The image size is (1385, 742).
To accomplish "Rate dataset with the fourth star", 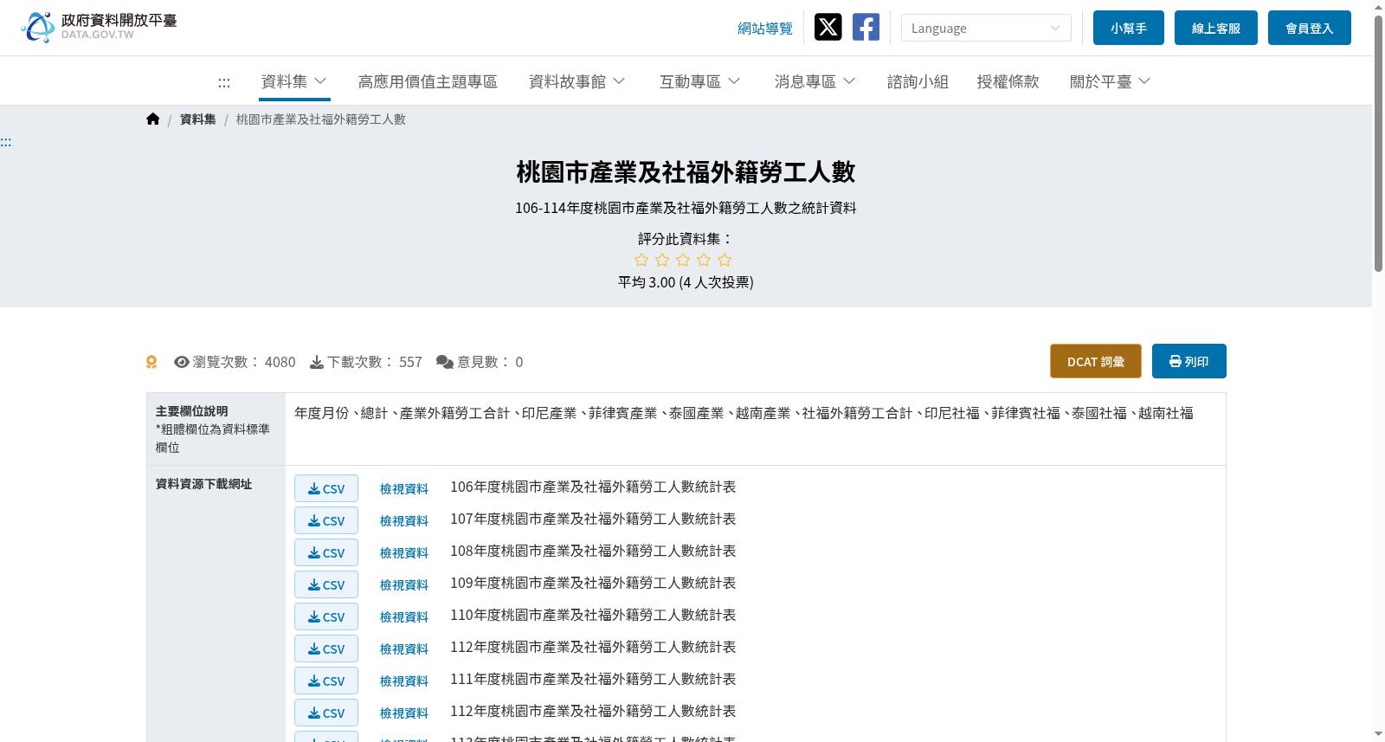I will coord(704,260).
